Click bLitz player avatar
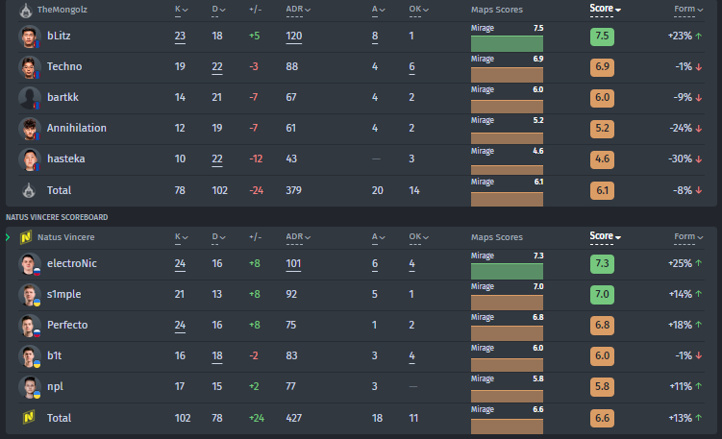Screen dimensions: 722x439 tap(29, 37)
